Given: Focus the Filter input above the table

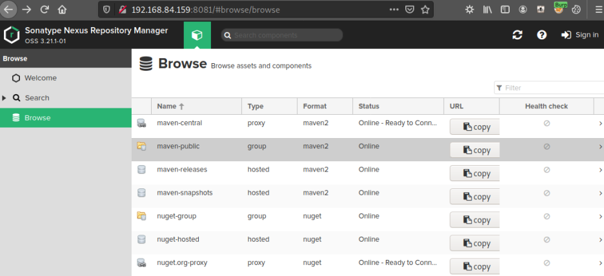Looking at the screenshot, I should click(549, 88).
